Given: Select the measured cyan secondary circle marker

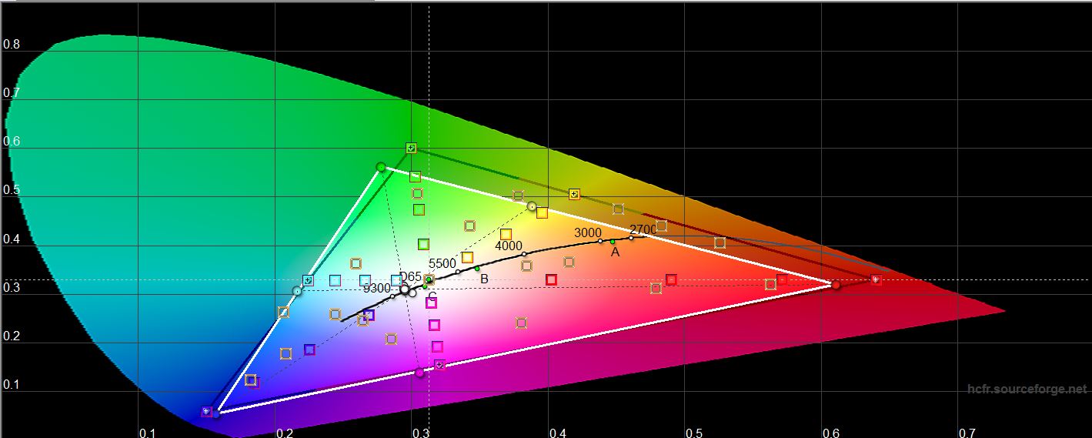Looking at the screenshot, I should pos(297,291).
